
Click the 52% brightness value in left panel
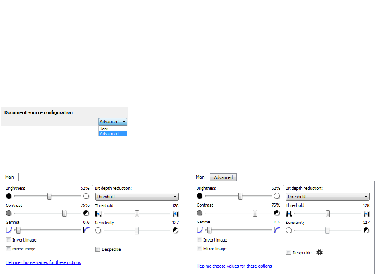85,188
